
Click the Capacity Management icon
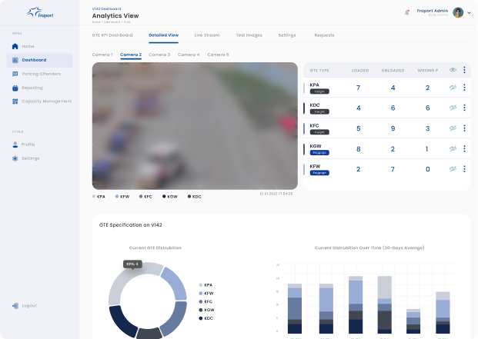click(x=15, y=101)
